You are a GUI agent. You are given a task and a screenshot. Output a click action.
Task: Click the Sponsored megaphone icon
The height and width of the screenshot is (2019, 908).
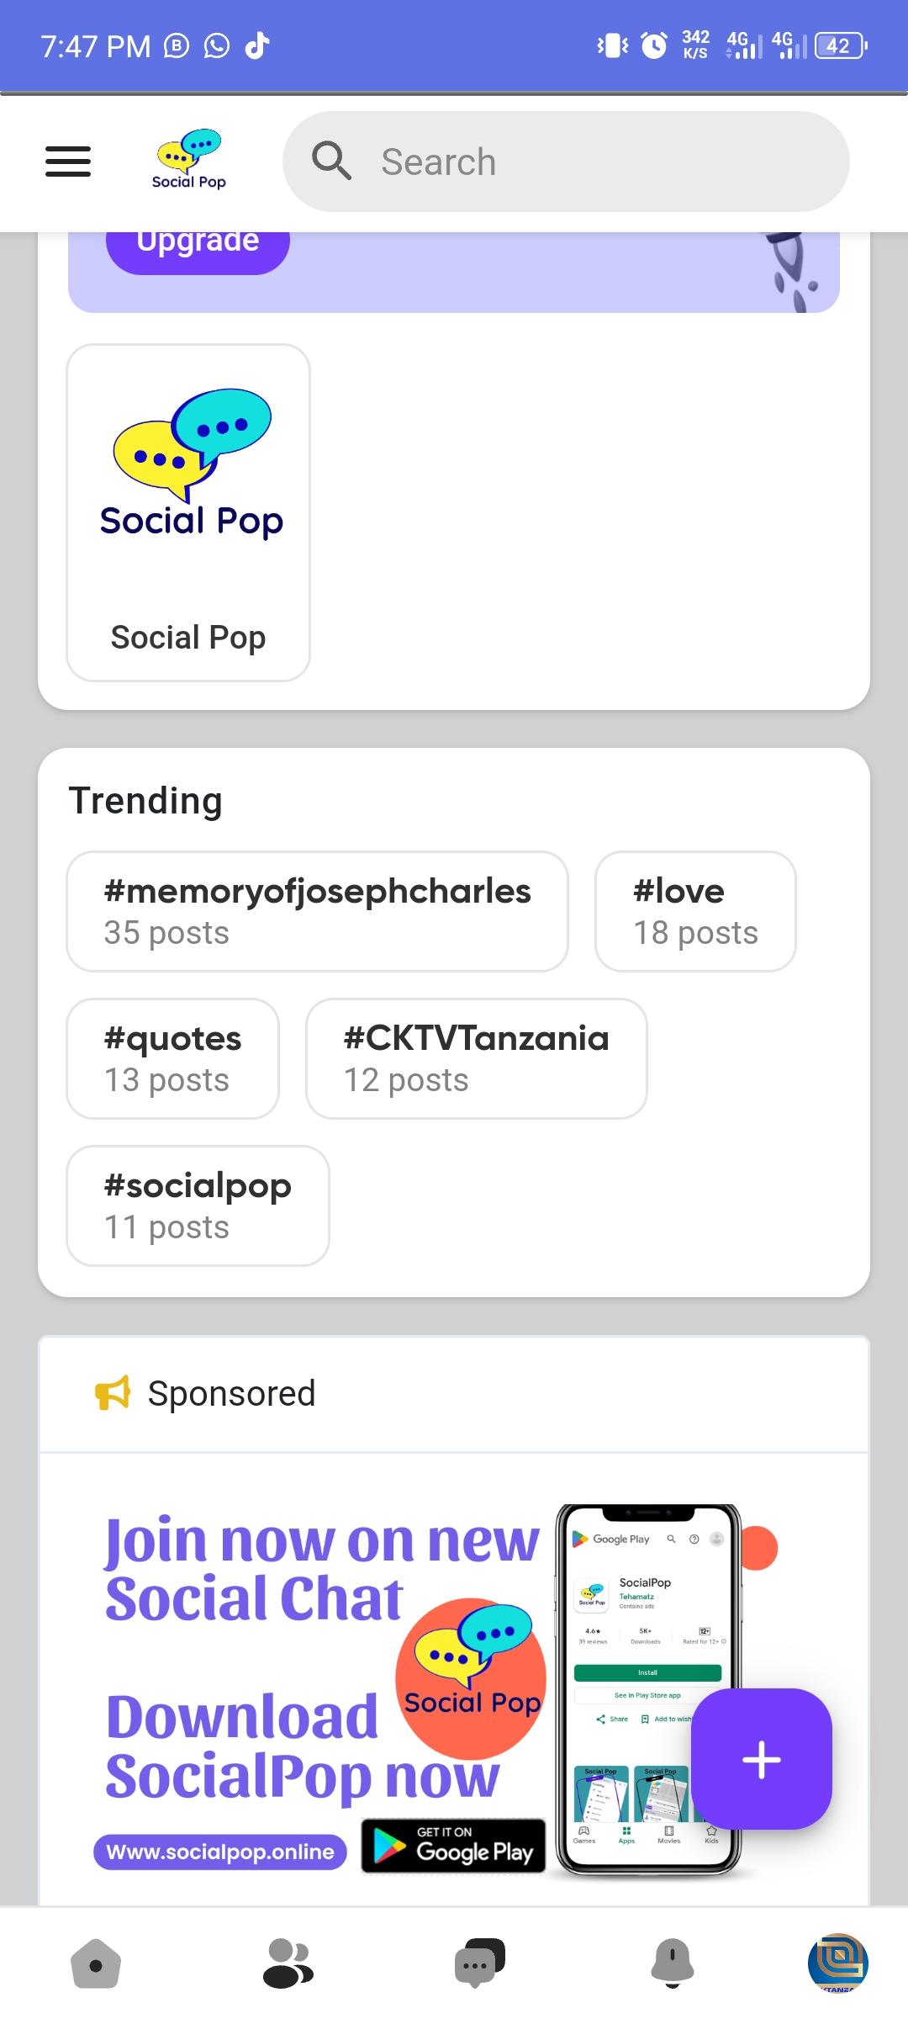point(113,1393)
